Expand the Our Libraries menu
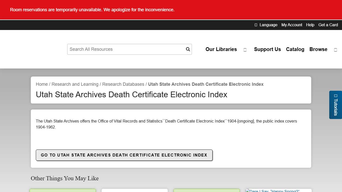Viewport: 342px width, 192px height. [221, 49]
